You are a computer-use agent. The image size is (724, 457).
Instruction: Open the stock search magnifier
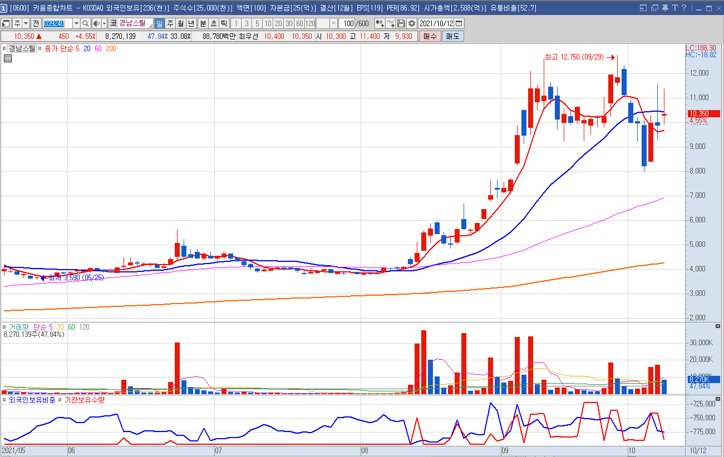coord(85,23)
